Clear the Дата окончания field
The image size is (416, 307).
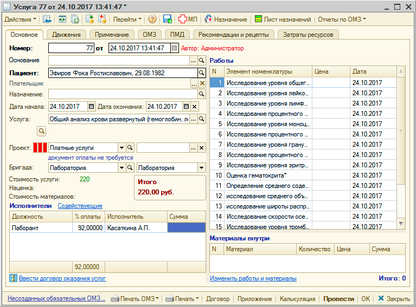pos(194,106)
